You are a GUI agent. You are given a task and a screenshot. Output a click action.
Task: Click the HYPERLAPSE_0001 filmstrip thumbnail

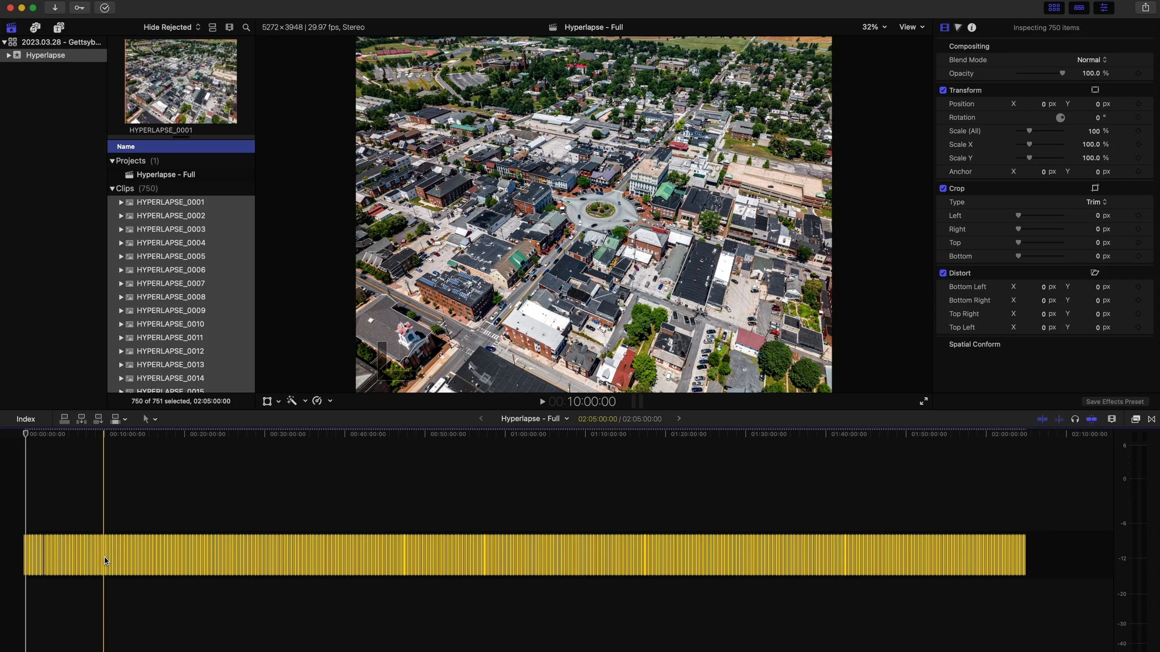180,81
